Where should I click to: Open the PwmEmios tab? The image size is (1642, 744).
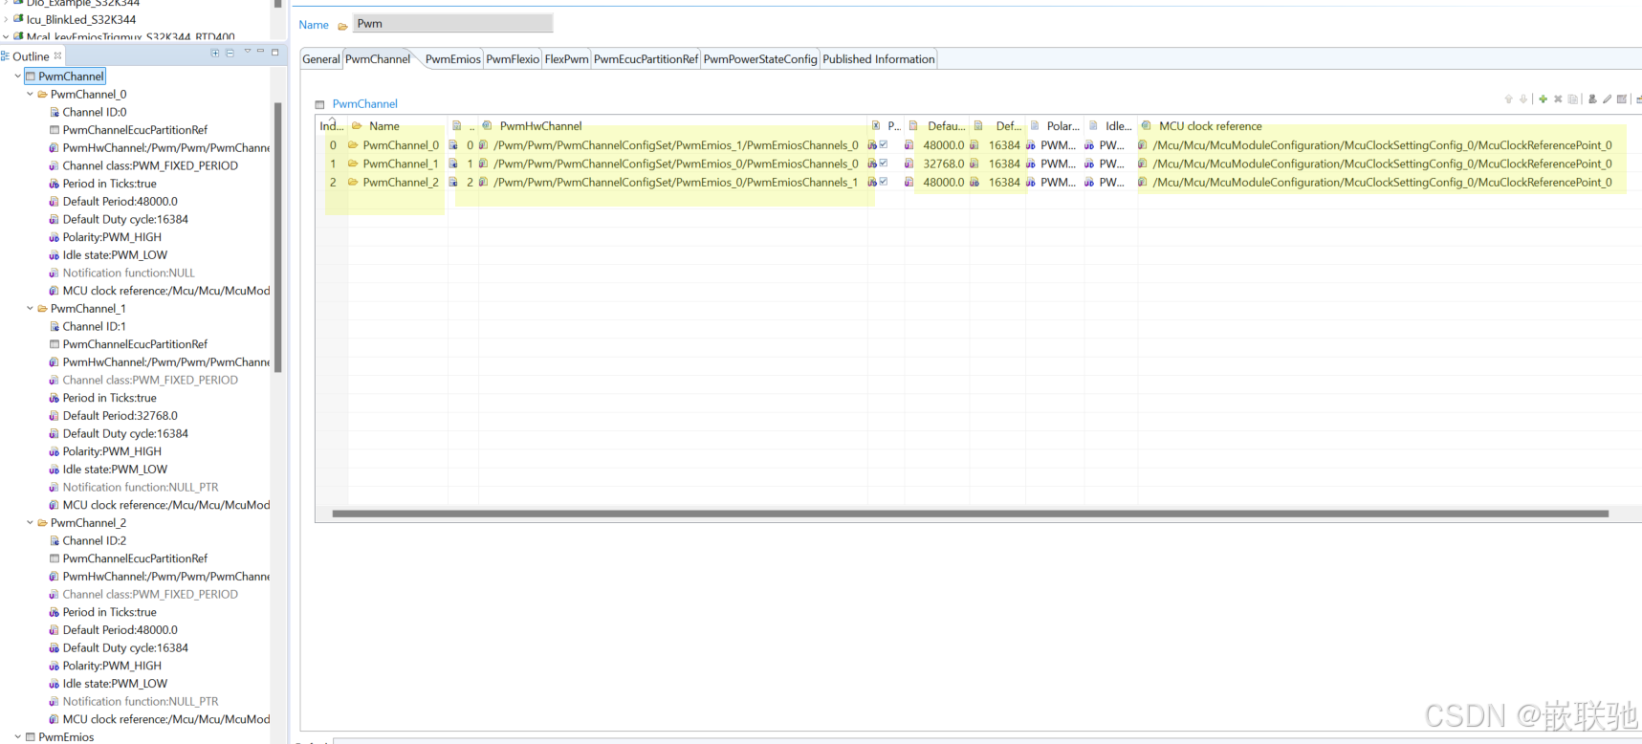453,59
